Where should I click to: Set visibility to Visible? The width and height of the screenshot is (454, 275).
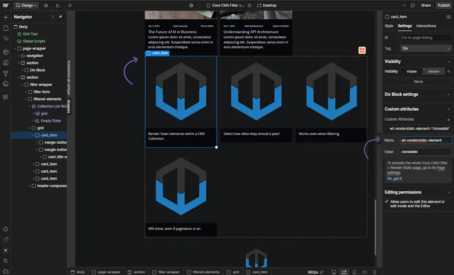click(x=412, y=71)
